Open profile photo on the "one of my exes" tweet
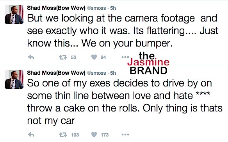Image resolution: width=228 pixels, height=142 pixels. 14,79
